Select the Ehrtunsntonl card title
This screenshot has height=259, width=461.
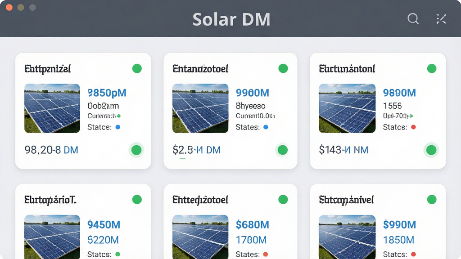coord(347,69)
